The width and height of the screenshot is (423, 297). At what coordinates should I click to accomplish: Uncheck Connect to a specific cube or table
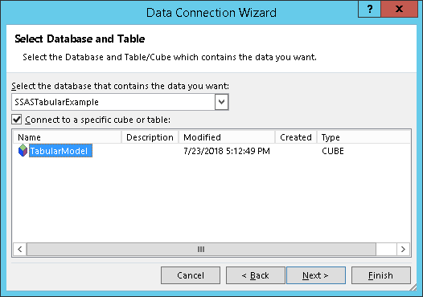click(16, 120)
